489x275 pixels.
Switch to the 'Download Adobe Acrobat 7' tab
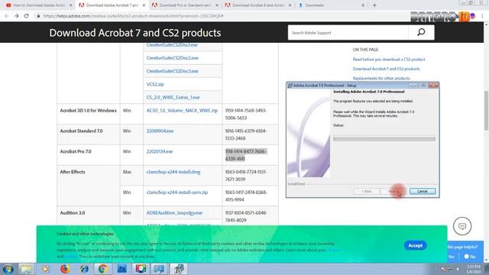tap(112, 5)
